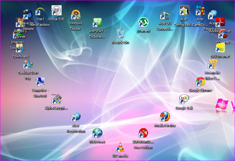Select the DiGi Internet icon
This screenshot has height=161, width=235.
(x=220, y=48)
